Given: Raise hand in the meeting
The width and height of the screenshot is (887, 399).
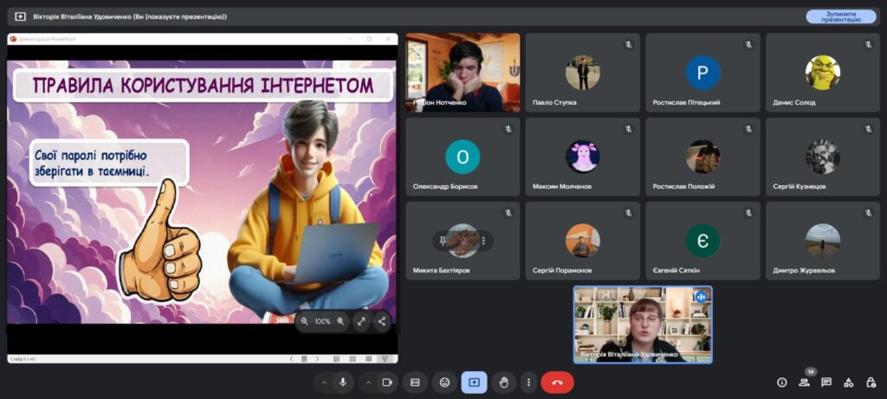Looking at the screenshot, I should point(503,382).
